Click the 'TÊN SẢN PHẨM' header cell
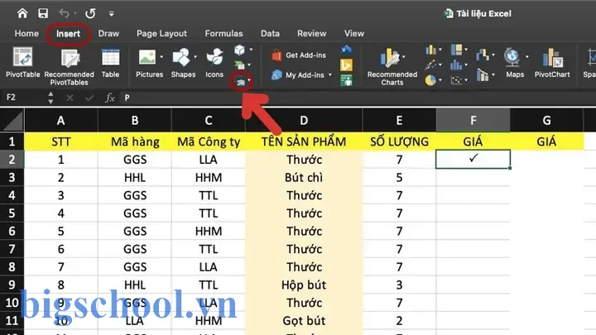Screen dimensions: 596x335 coord(304,141)
